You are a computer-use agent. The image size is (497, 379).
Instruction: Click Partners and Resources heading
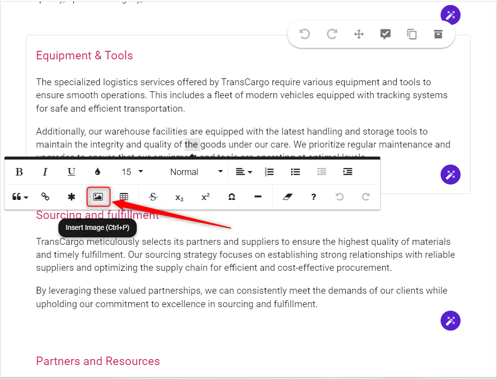(x=98, y=361)
